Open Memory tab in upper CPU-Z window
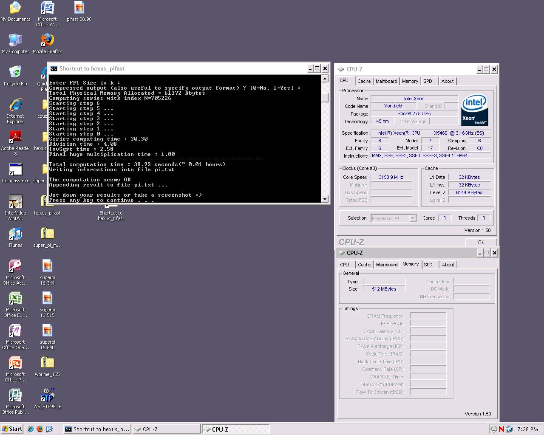The width and height of the screenshot is (544, 435). (410, 81)
